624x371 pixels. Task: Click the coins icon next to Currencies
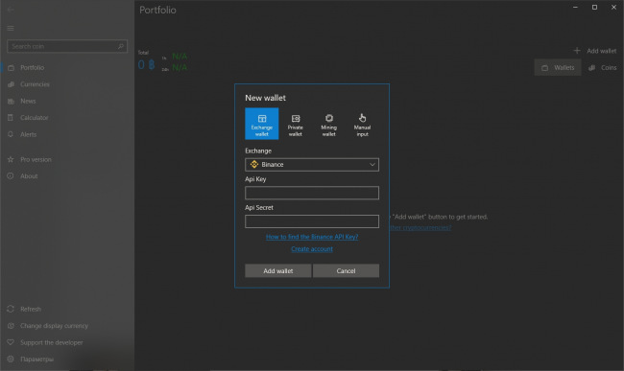click(12, 84)
